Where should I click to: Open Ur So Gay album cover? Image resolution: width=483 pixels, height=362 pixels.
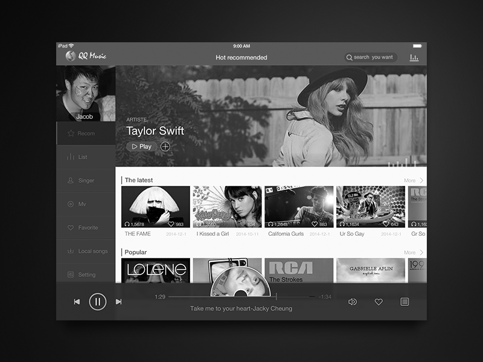(x=371, y=207)
